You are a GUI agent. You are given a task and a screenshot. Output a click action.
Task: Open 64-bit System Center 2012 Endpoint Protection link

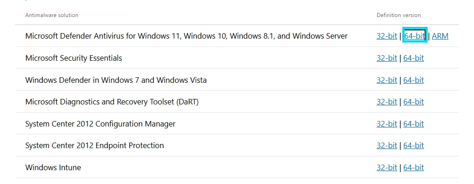click(x=414, y=145)
